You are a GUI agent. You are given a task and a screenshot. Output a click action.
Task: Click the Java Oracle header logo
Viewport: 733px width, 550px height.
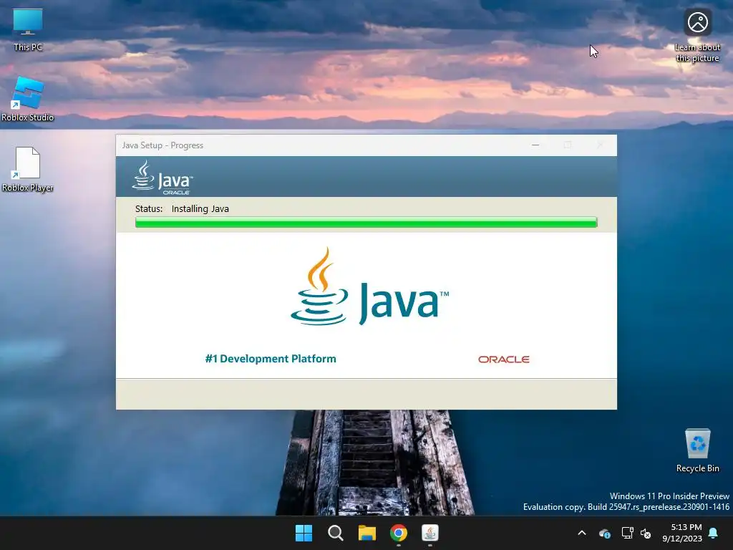[162, 178]
